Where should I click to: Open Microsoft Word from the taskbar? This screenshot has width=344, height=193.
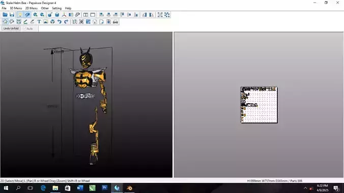[80, 188]
